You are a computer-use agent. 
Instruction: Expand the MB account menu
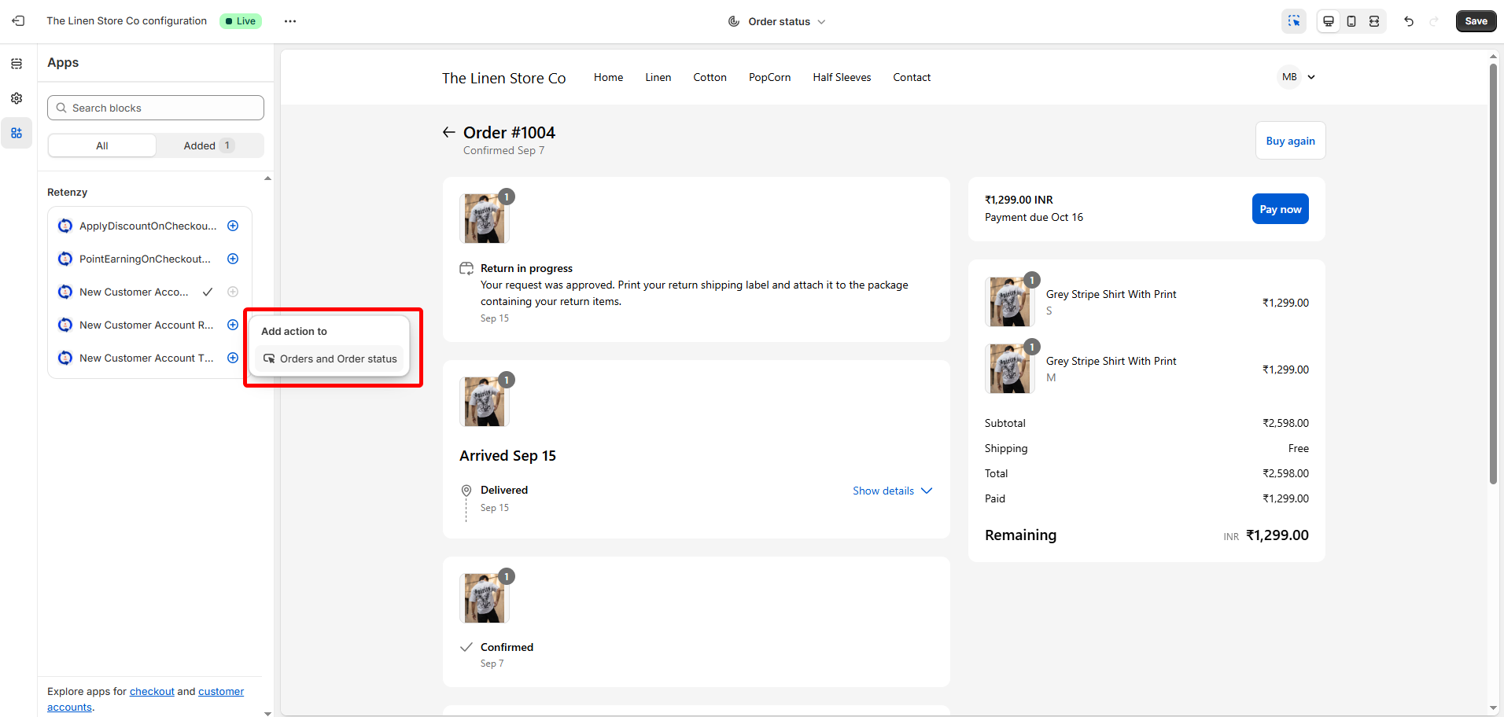coord(1299,77)
